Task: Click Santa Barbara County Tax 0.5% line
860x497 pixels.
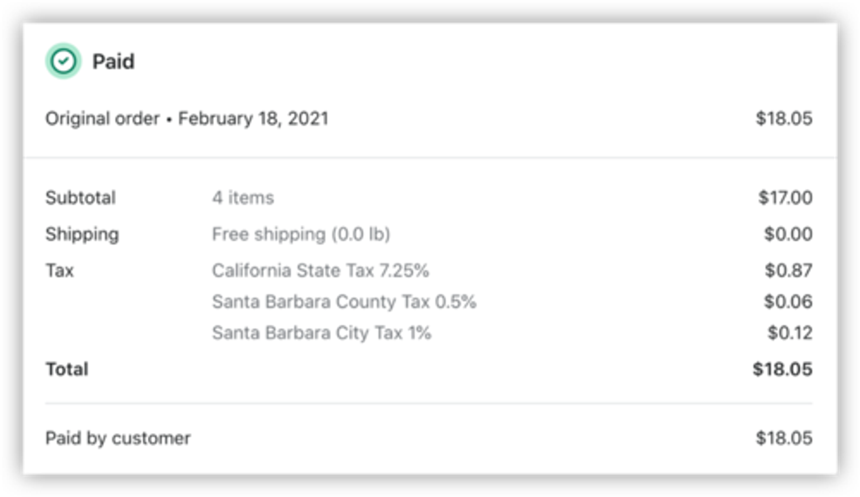Action: coord(344,302)
